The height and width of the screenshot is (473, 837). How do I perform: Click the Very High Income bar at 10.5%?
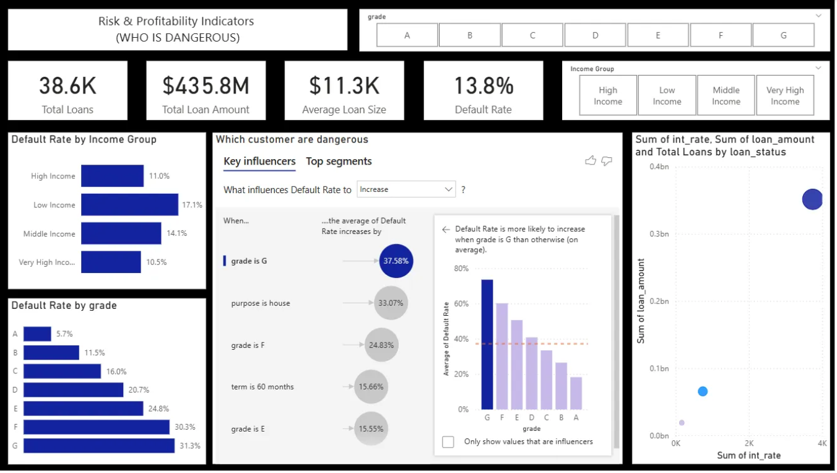pyautogui.click(x=111, y=262)
